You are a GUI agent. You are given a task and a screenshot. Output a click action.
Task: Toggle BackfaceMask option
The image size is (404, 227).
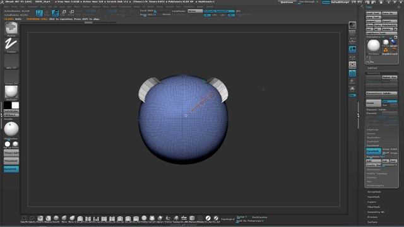(259, 217)
